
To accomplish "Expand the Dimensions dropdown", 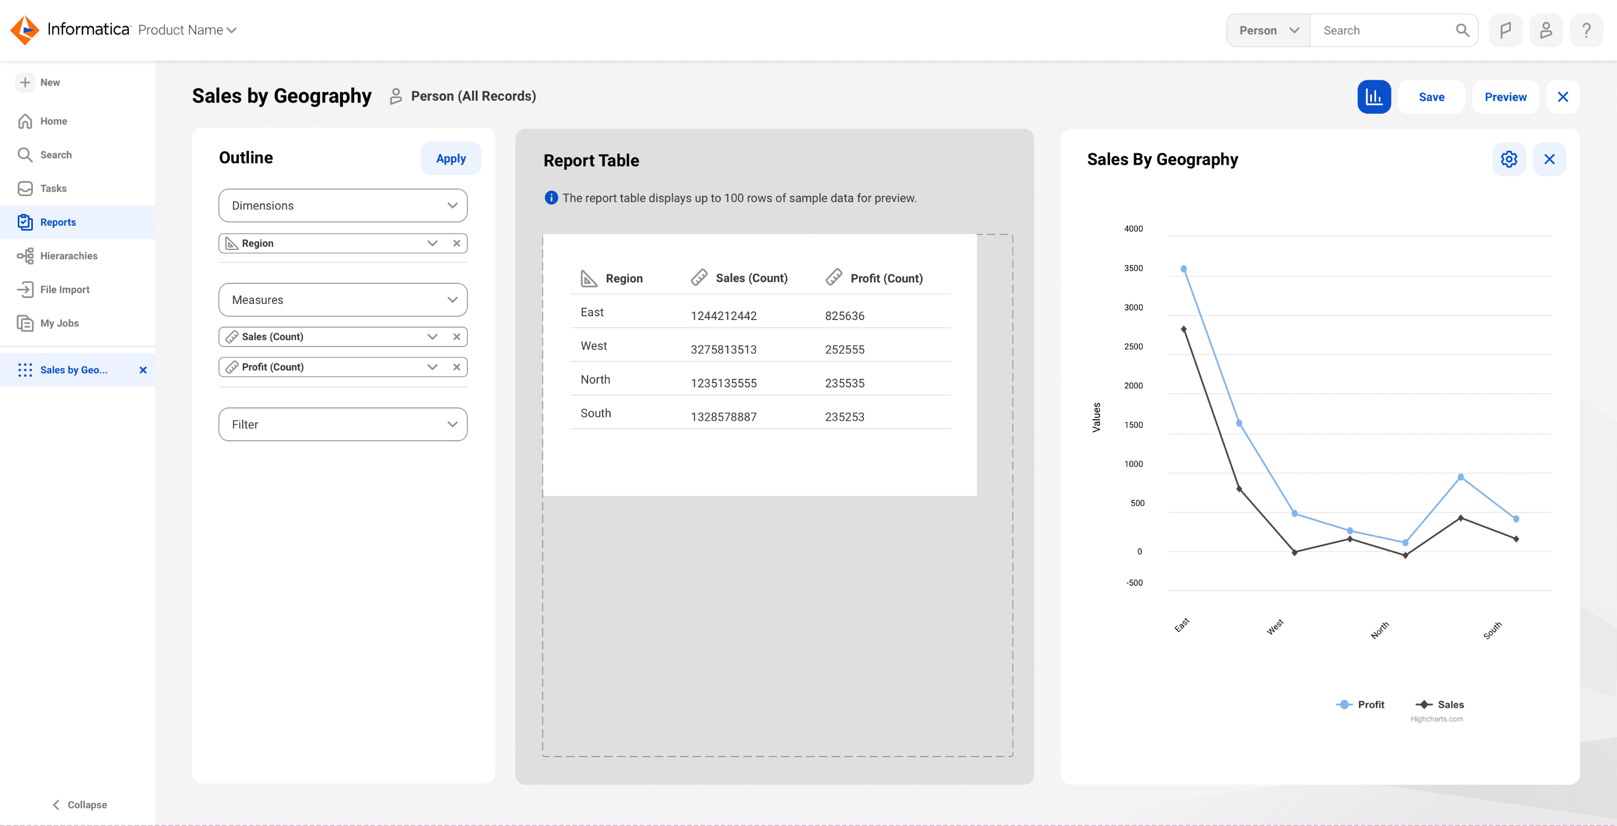I will (343, 205).
